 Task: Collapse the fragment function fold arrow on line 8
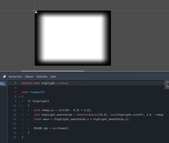coord(20,97)
